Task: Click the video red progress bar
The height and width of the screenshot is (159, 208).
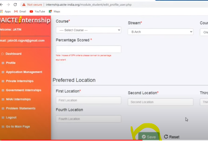Action: (72, 140)
